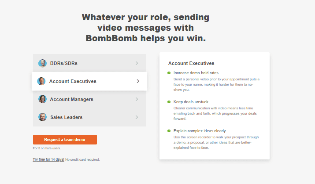Viewport: 315px width, 184px height.
Task: Click green bullet beside Keep deals unstuck
Action: pyautogui.click(x=169, y=102)
